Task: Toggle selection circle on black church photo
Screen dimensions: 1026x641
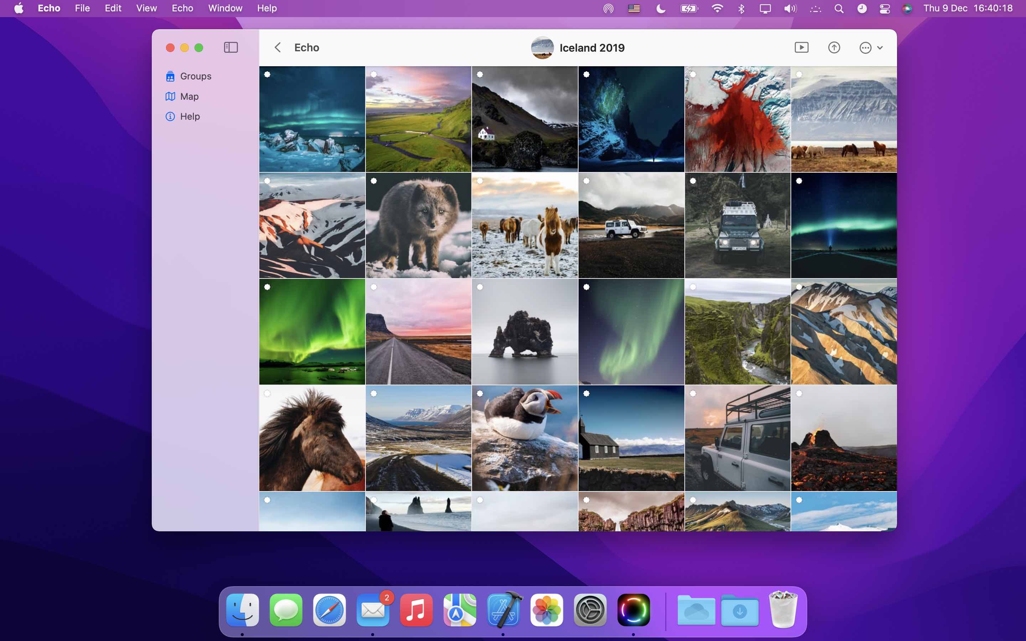Action: point(586,394)
